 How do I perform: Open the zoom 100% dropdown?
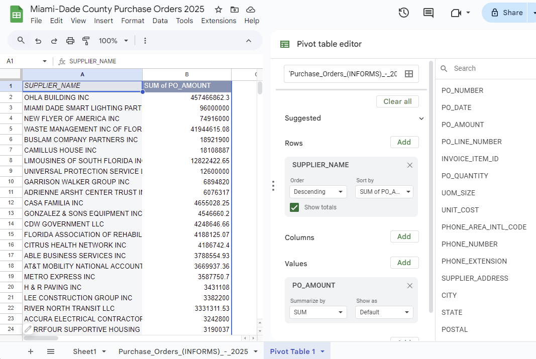(114, 41)
